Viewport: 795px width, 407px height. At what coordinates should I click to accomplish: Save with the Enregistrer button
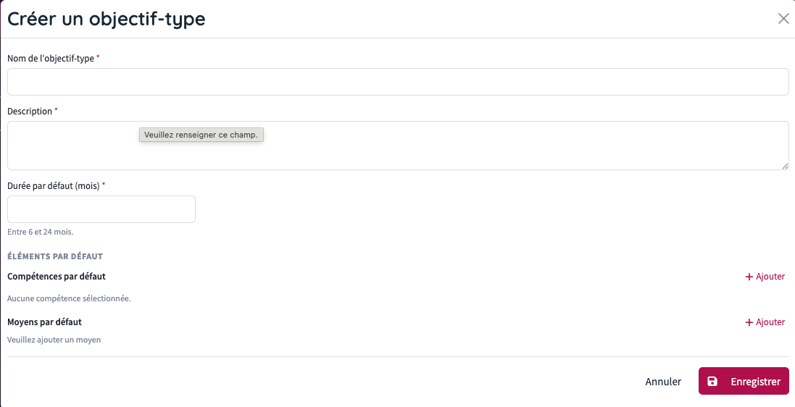tap(744, 381)
